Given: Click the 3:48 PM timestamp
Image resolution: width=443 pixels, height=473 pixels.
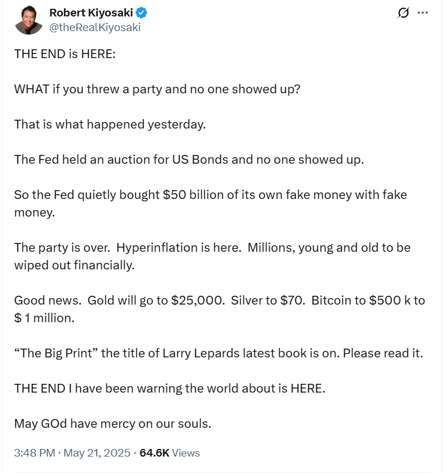Looking at the screenshot, I should pos(35,453).
